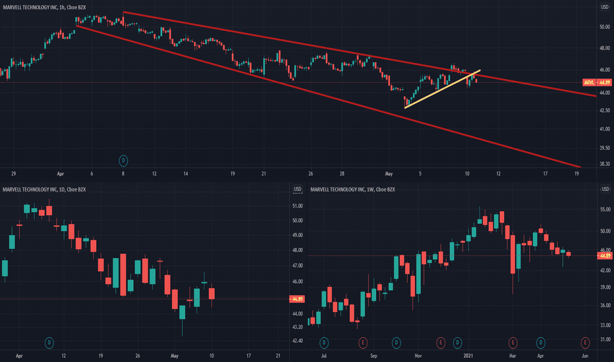
Task: Click 42.40 on the 1D chart price axis
Action: pyautogui.click(x=298, y=341)
